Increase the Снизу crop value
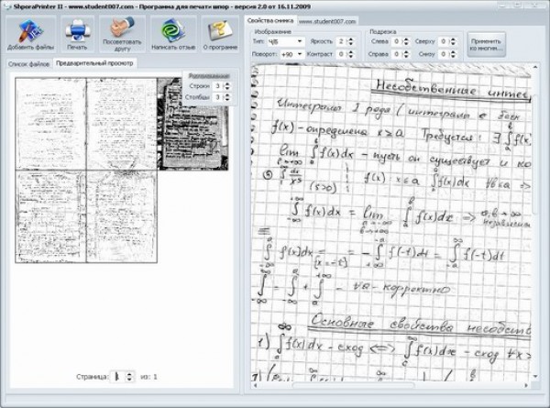550x408 pixels. pyautogui.click(x=453, y=52)
